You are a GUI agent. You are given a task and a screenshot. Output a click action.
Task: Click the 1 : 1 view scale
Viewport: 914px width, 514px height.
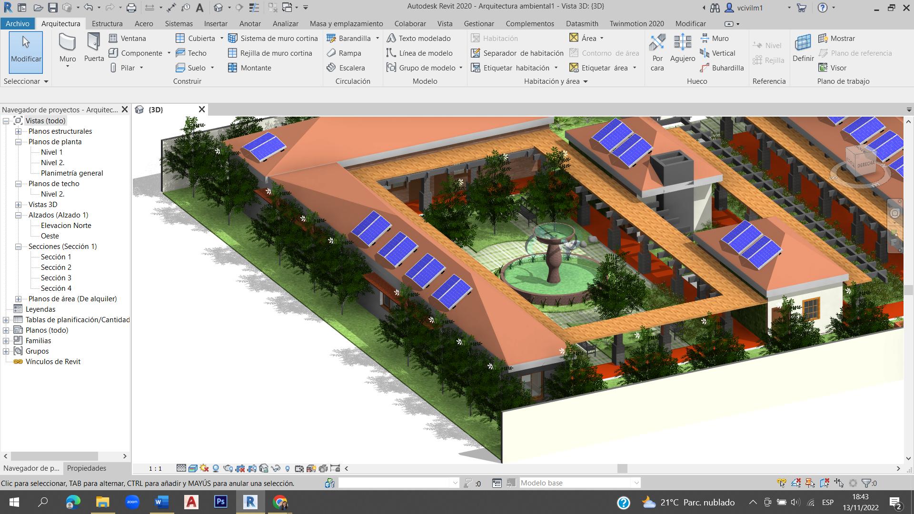(x=155, y=468)
